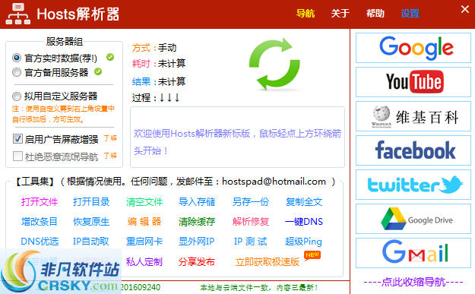Click 打开文件 tool
This screenshot has height=294, width=475.
click(x=40, y=201)
